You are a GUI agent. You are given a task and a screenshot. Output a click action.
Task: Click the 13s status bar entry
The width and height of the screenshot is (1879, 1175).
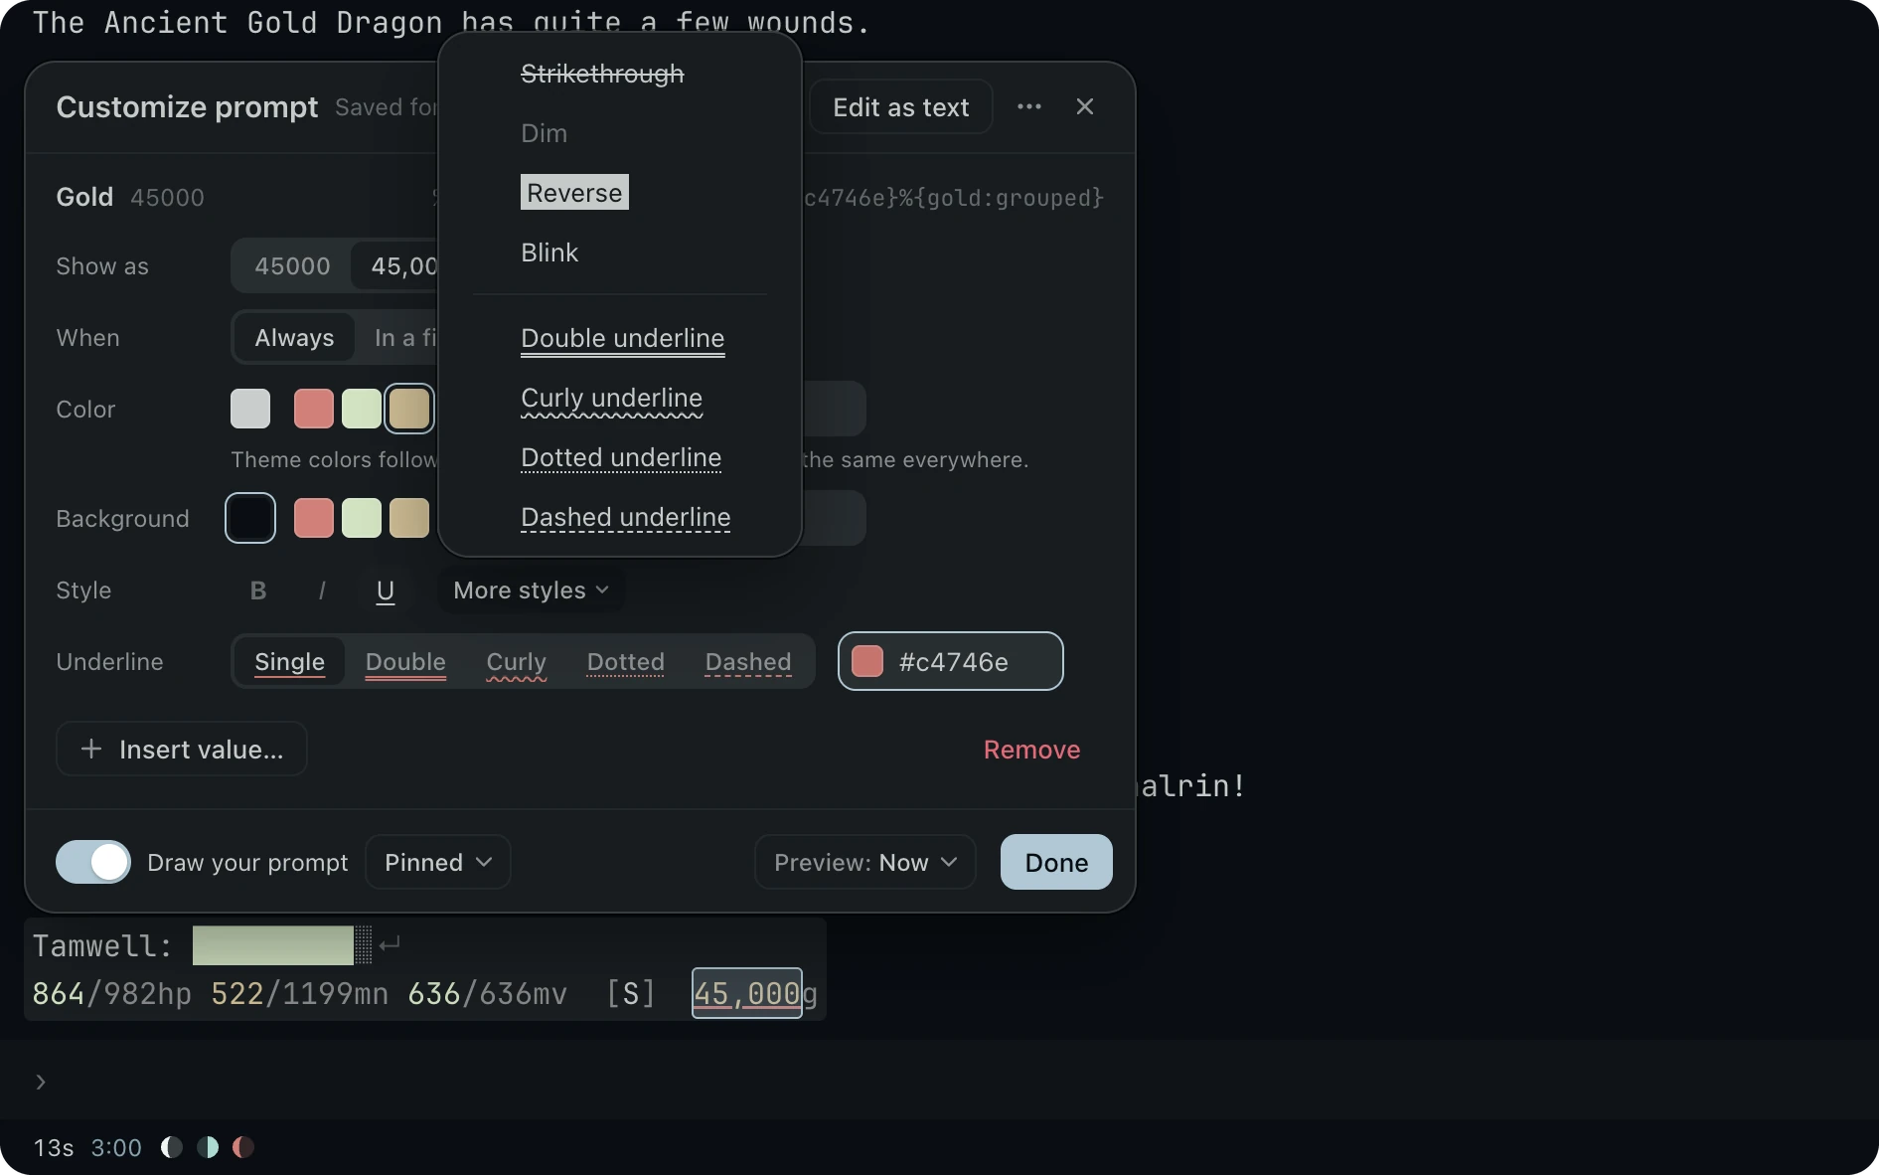click(x=54, y=1147)
